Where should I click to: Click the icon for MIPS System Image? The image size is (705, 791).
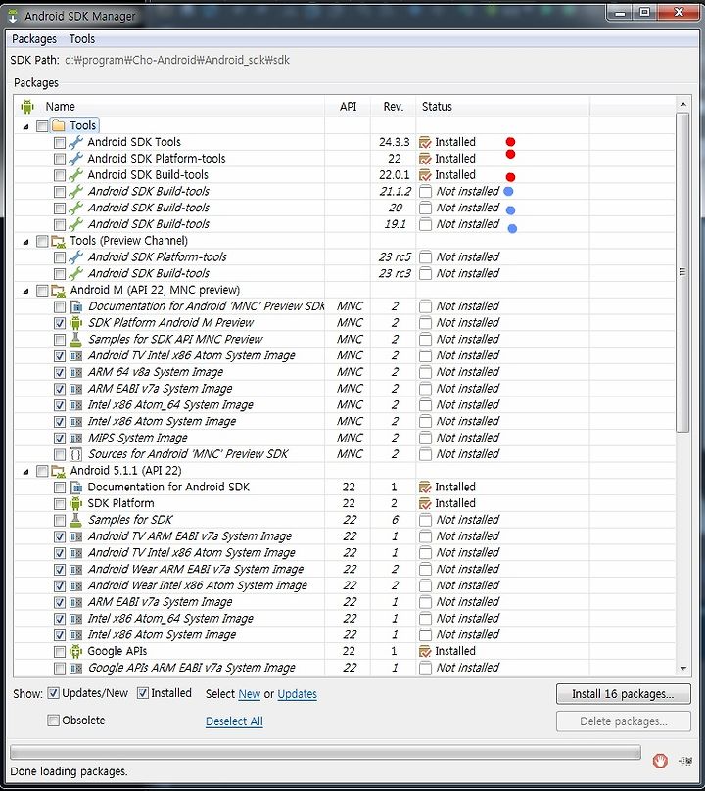pos(75,438)
